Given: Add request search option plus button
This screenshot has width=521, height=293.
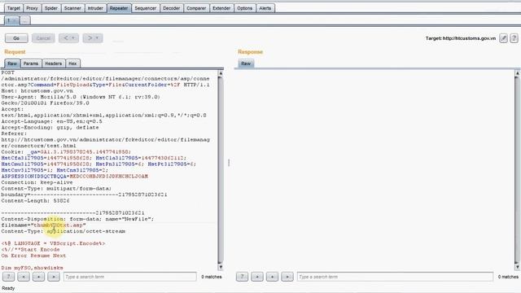Looking at the screenshot, I should click(38, 277).
